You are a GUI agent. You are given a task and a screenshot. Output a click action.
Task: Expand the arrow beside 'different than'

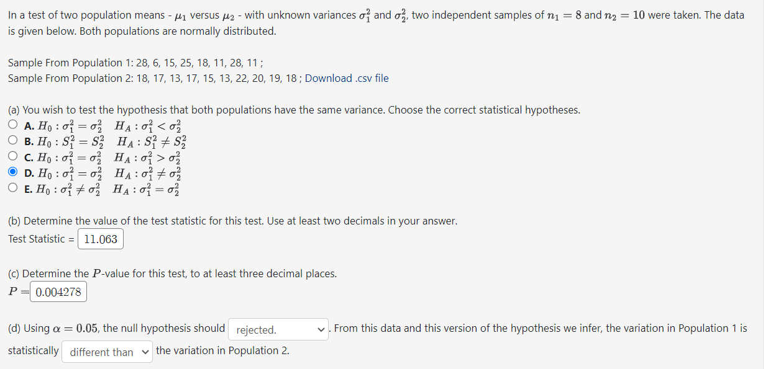pyautogui.click(x=144, y=352)
